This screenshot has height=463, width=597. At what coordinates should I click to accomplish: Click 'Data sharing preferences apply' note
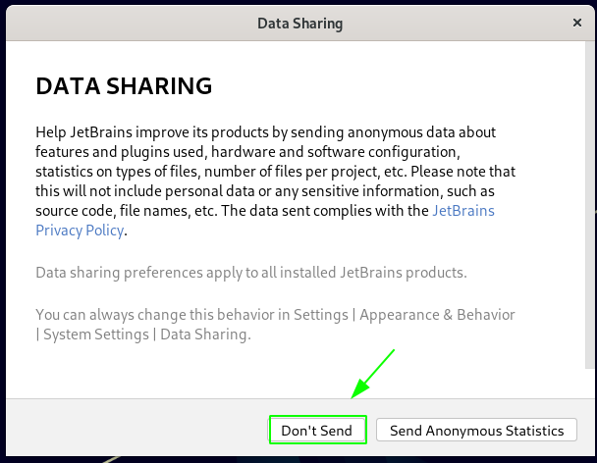point(250,272)
